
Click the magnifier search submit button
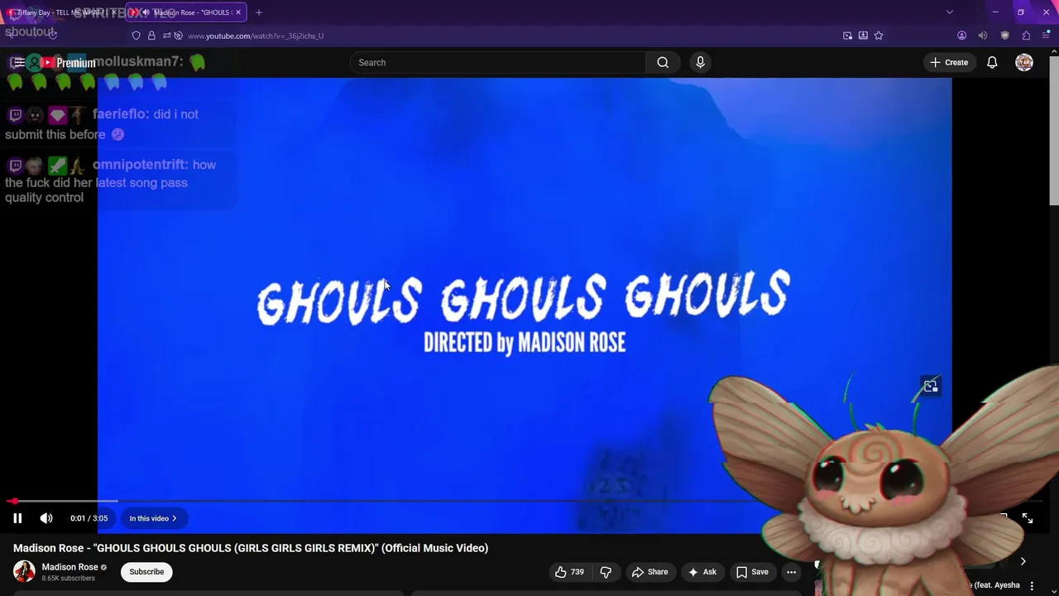(x=663, y=62)
